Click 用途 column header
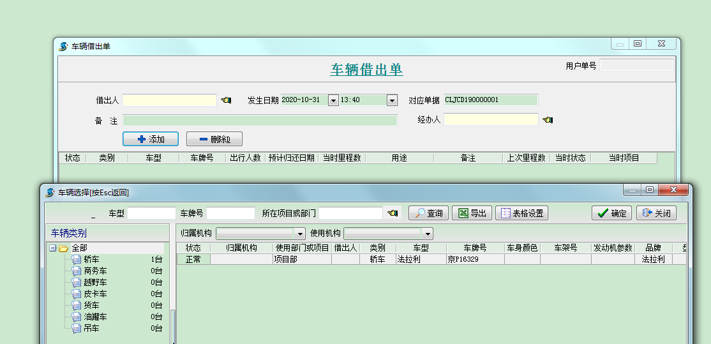 coord(400,158)
